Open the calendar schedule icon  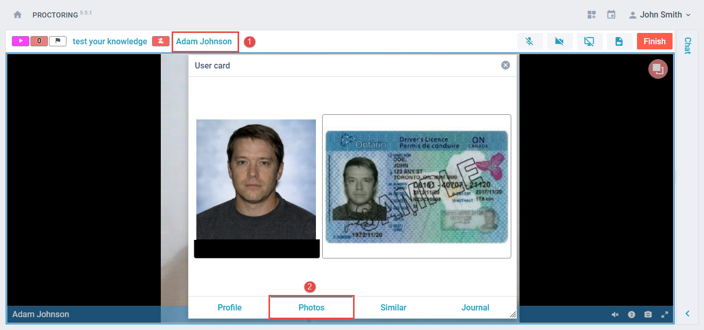[x=611, y=15]
